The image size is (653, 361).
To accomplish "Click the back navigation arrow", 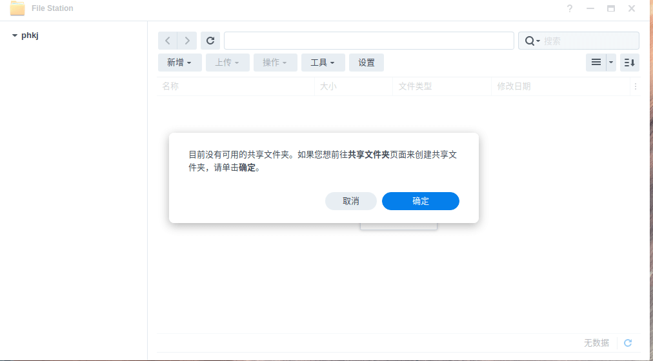I will (x=168, y=41).
